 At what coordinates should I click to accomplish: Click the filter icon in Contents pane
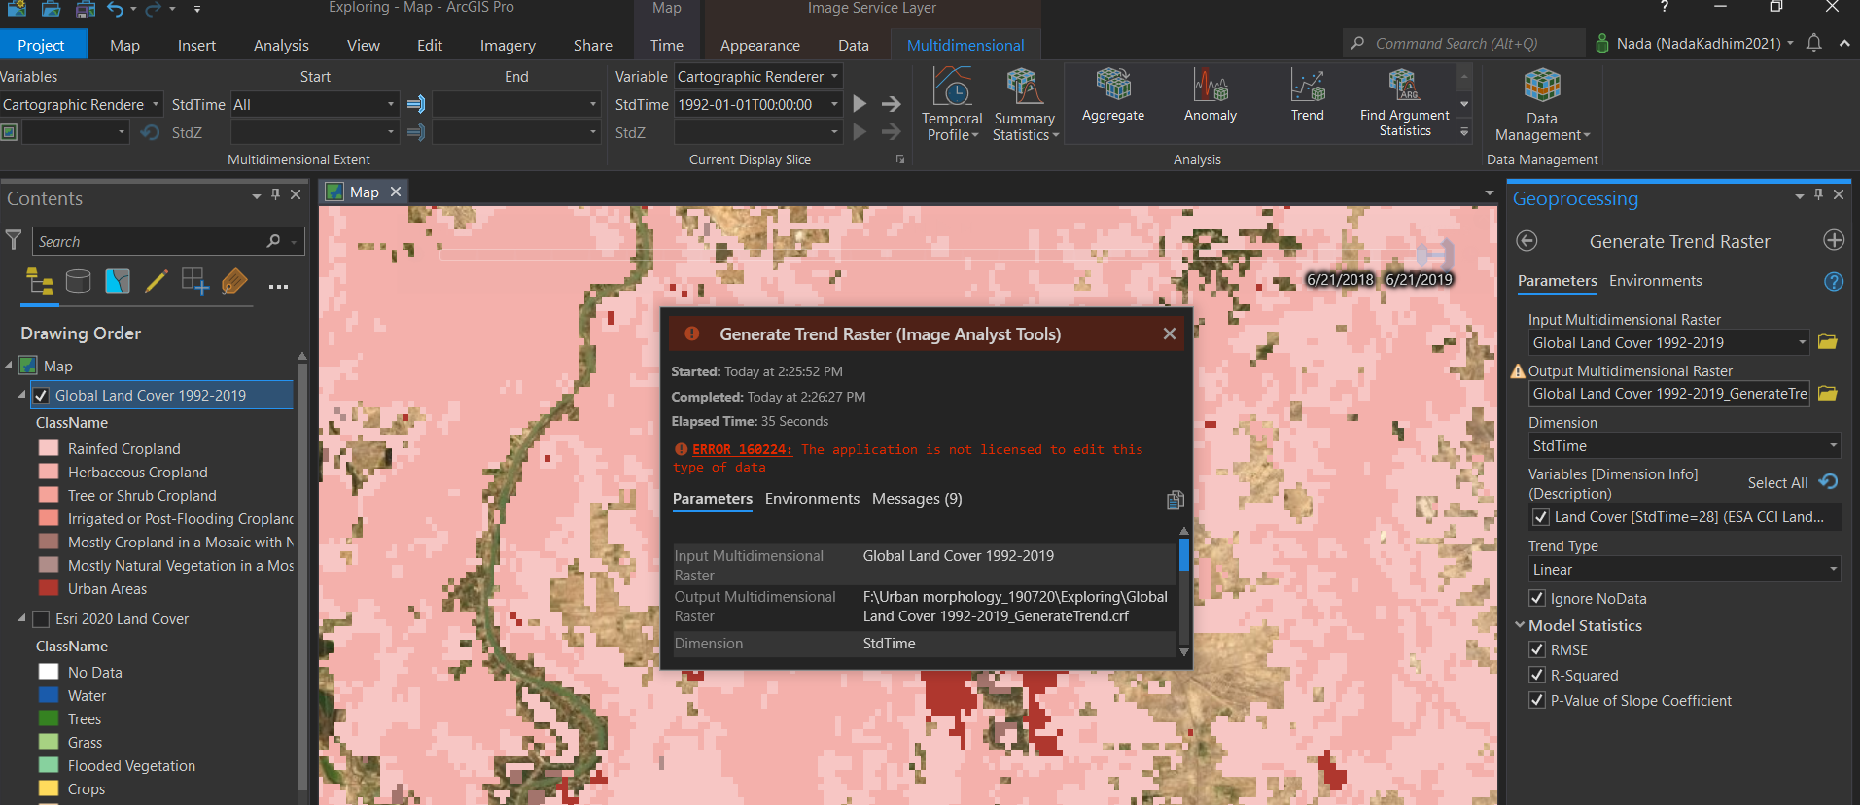pyautogui.click(x=14, y=240)
